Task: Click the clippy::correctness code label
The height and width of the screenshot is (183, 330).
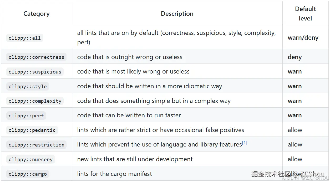Action: [36, 57]
